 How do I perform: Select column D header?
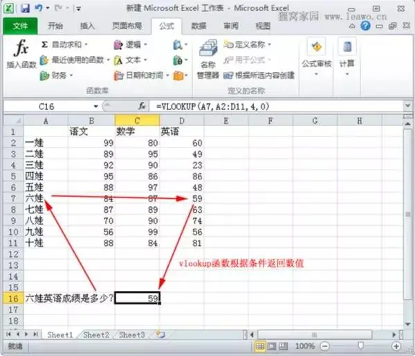click(182, 121)
